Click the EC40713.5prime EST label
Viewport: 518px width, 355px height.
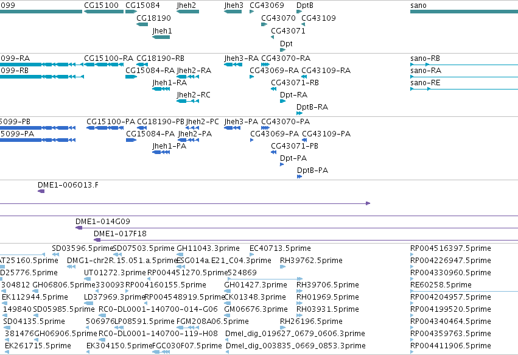tap(280, 248)
